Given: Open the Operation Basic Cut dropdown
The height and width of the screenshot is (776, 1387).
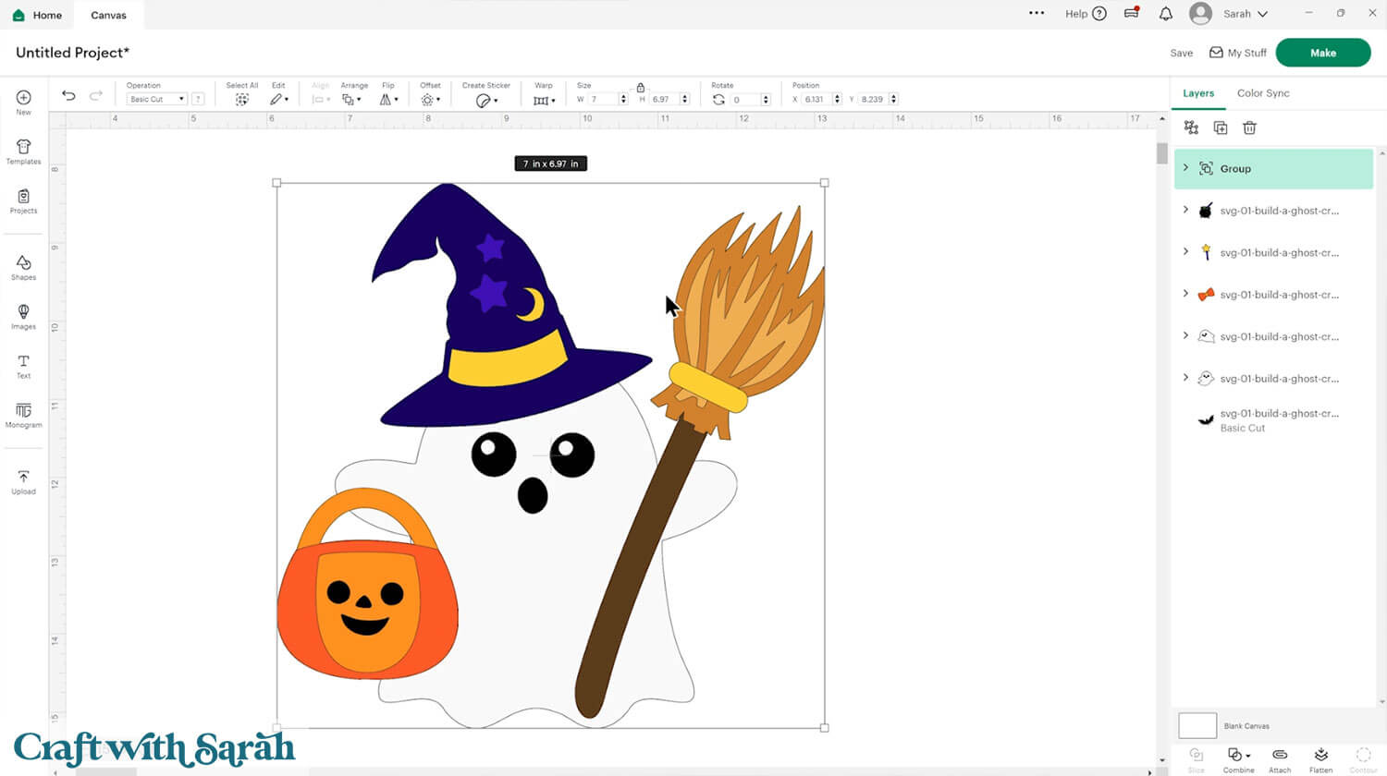Looking at the screenshot, I should click(x=156, y=99).
